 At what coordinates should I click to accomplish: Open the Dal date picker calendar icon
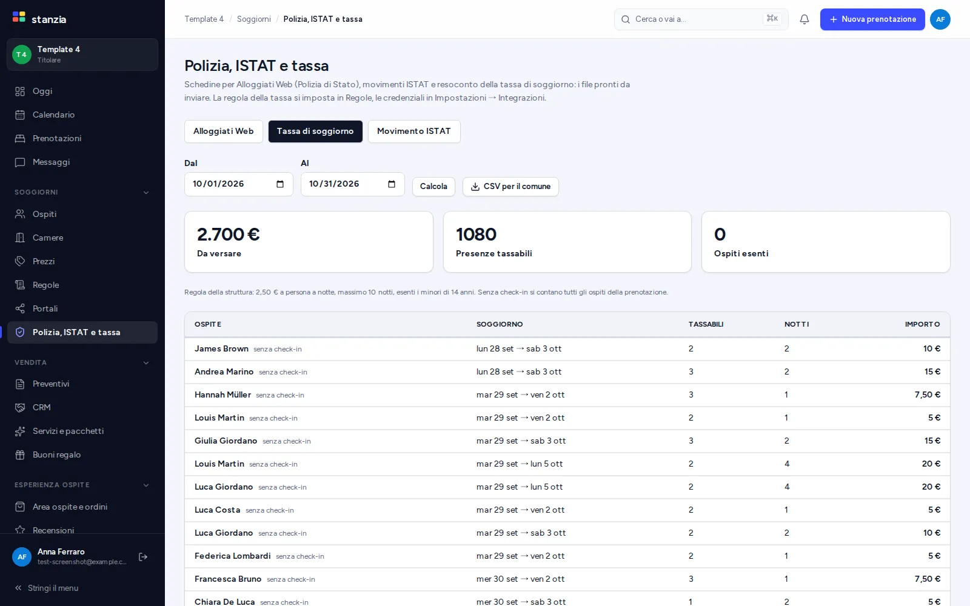pos(280,184)
